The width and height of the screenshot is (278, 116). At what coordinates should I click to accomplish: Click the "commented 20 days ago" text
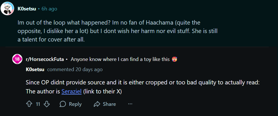click(75, 69)
